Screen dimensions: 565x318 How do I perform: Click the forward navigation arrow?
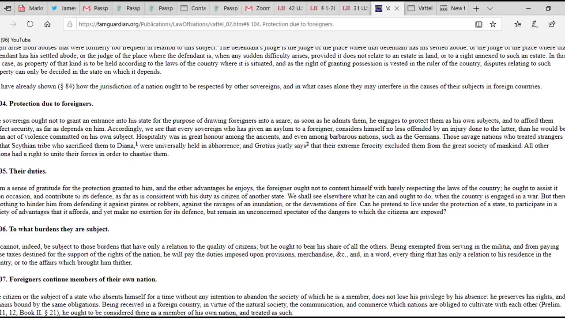13,24
